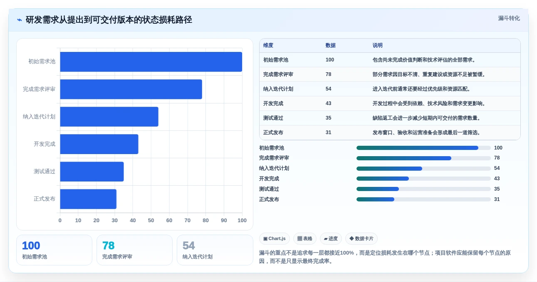Click the 正式发布 chart bar
The image size is (537, 282).
click(88, 199)
